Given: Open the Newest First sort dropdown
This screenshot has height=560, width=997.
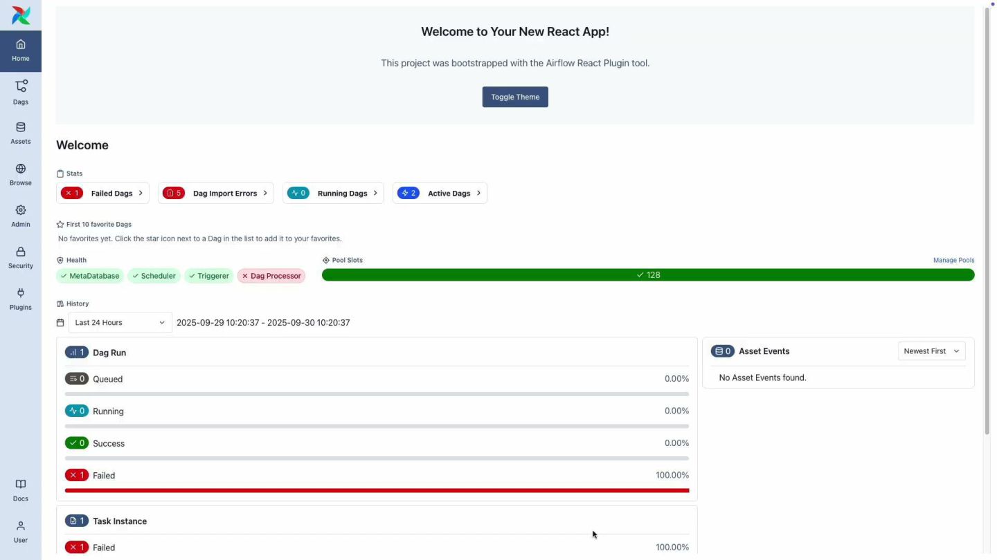Looking at the screenshot, I should pos(931,351).
